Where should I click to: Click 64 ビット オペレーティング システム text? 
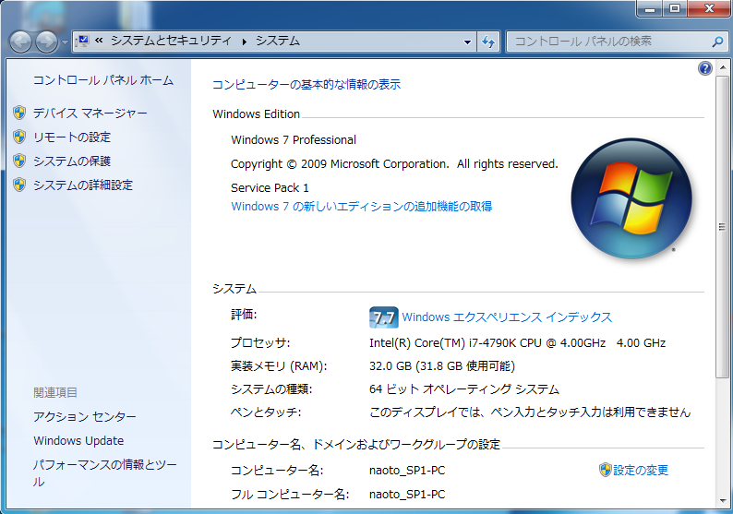[464, 388]
